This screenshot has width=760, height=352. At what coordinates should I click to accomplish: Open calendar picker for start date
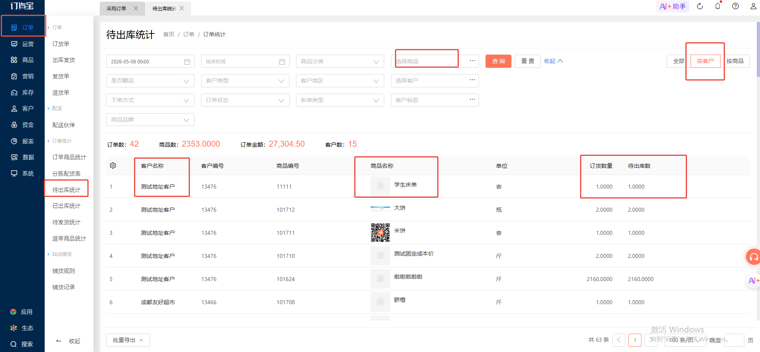(x=187, y=62)
